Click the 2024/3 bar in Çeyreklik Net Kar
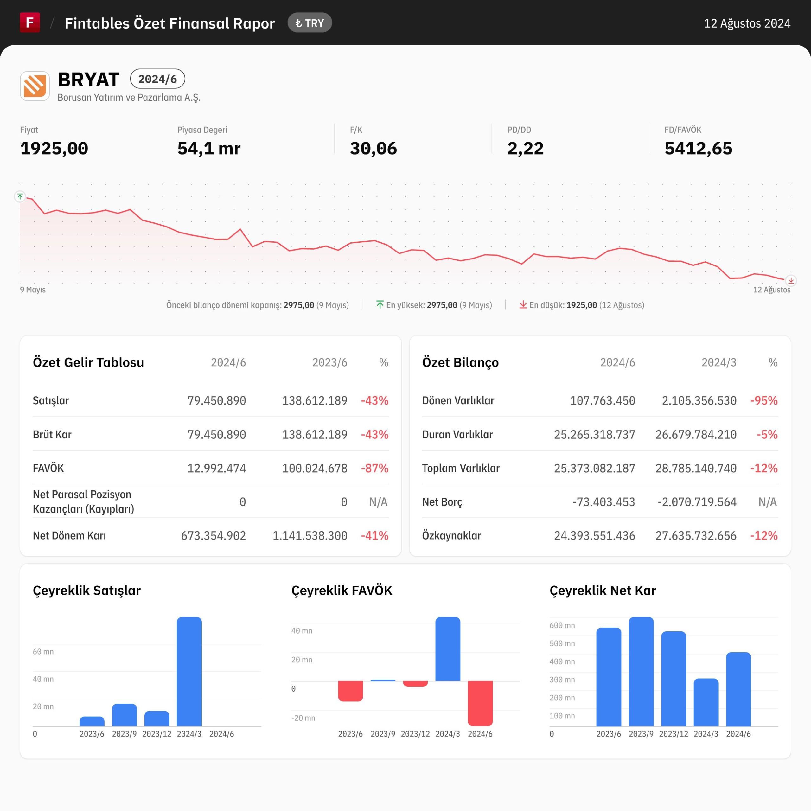The height and width of the screenshot is (811, 811). (706, 702)
